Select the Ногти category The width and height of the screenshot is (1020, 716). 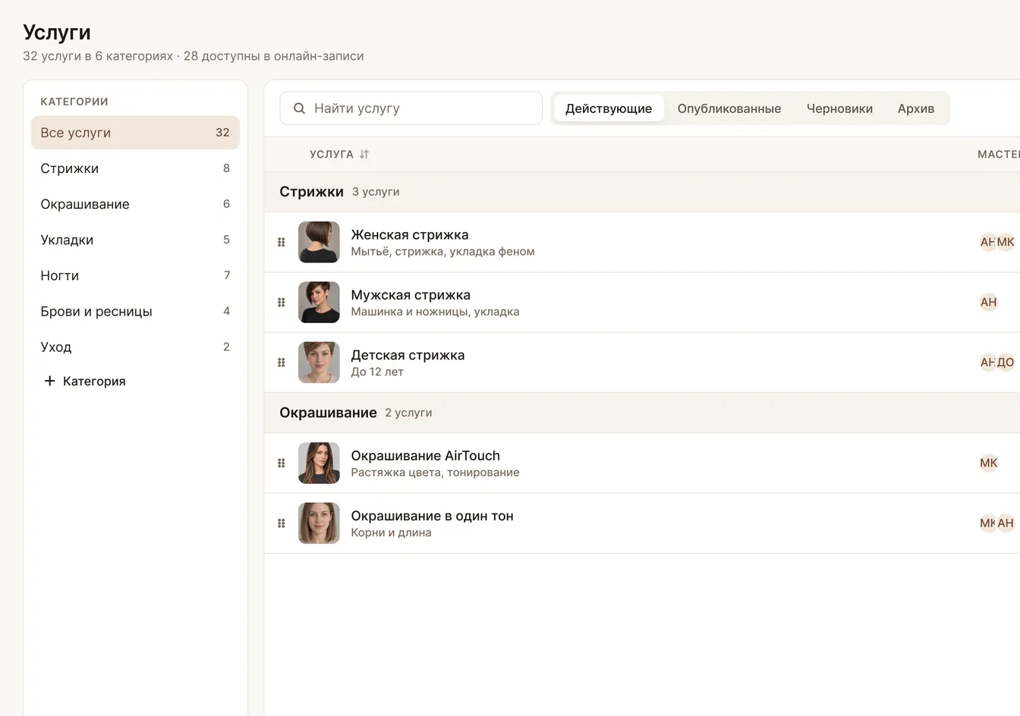point(135,275)
